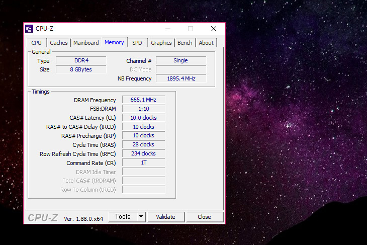Viewport: 367px width, 245px height.
Task: Click the CAS# Latency (CL) label
Action: (x=93, y=118)
